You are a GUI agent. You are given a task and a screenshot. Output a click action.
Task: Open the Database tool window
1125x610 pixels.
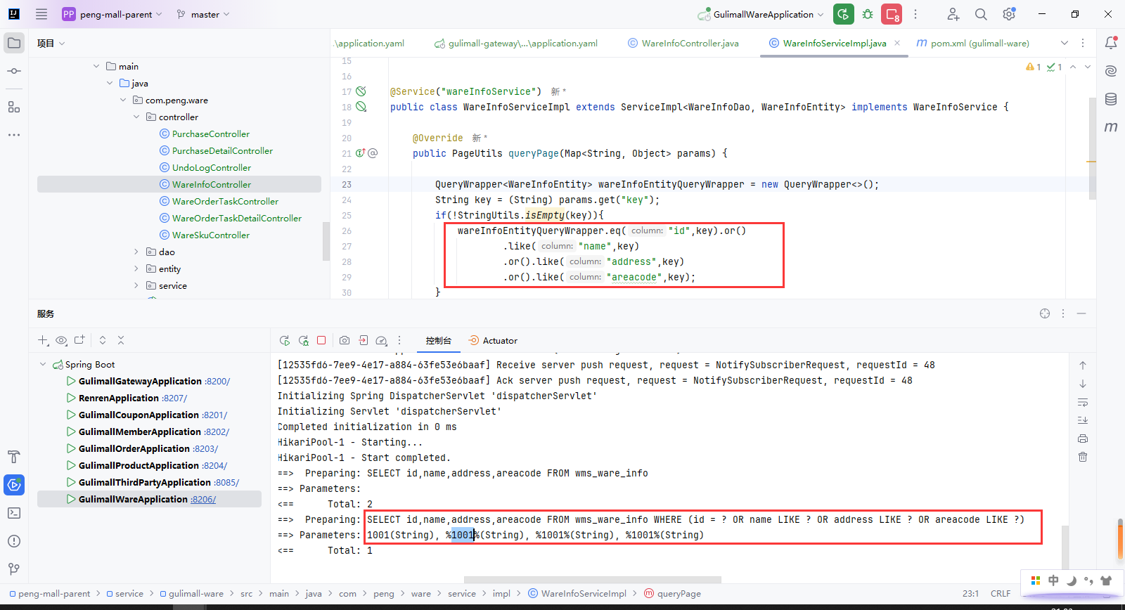point(1111,99)
